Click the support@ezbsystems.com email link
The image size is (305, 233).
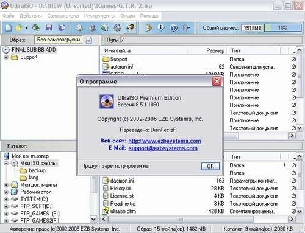[163, 148]
